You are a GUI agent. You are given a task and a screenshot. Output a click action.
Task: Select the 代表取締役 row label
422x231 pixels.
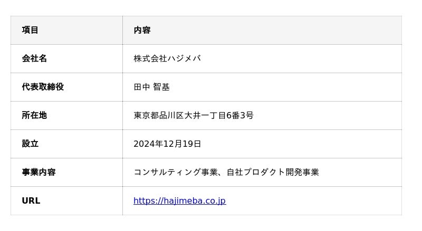pos(43,87)
